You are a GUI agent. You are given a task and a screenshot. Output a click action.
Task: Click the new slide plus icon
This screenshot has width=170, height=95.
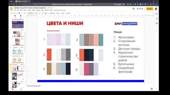point(11,13)
